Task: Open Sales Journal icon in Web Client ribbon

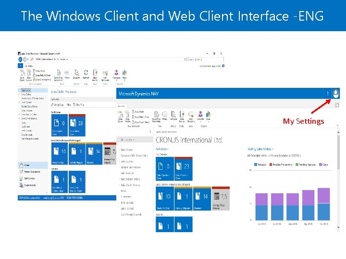Action: click(x=182, y=117)
